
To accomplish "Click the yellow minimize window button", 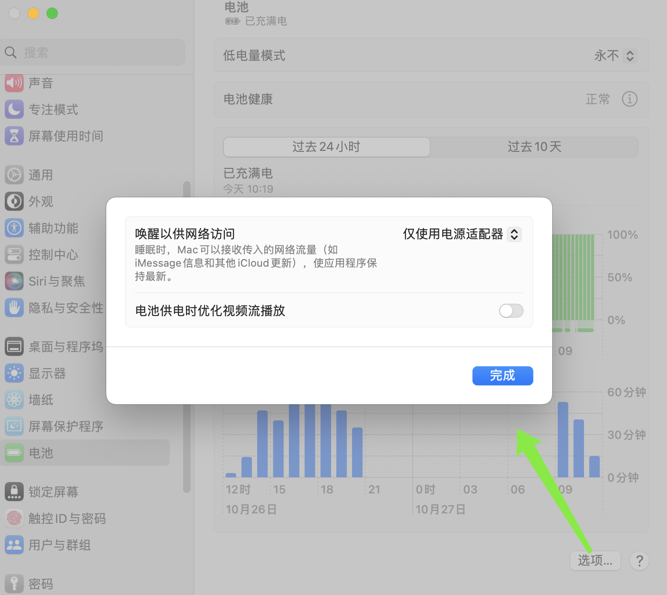I will (x=33, y=13).
